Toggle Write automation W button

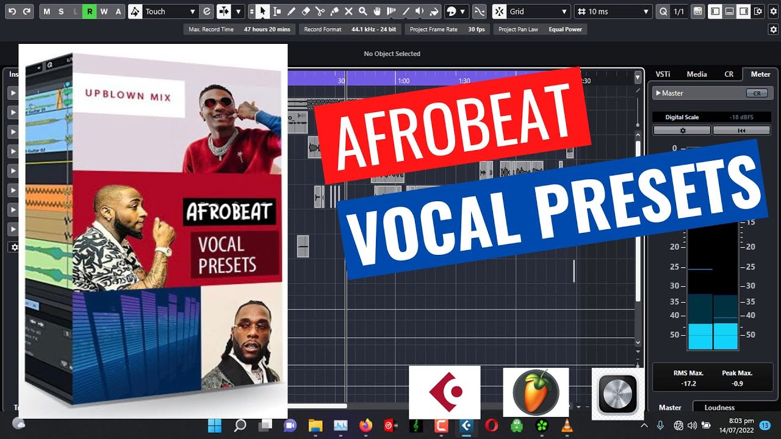104,12
